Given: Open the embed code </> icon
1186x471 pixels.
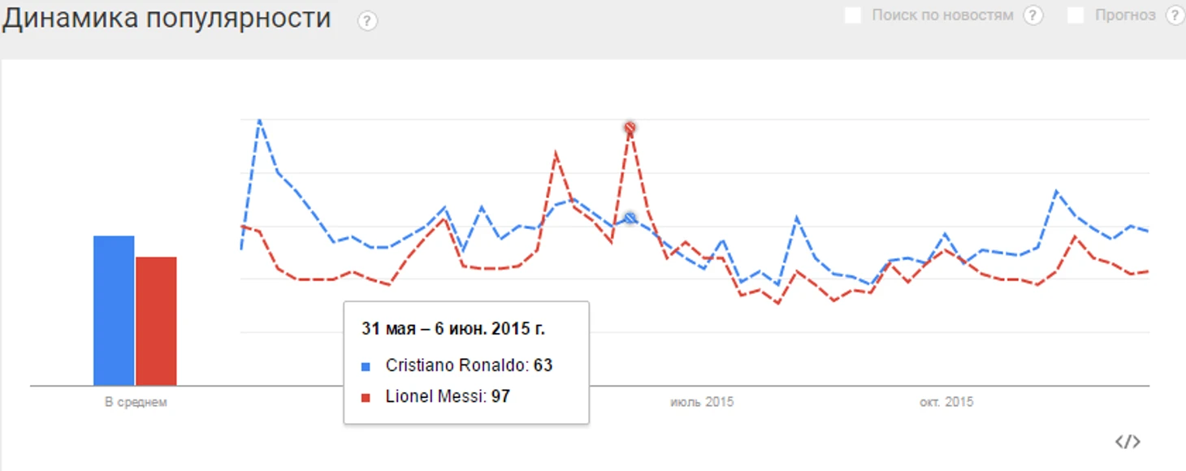Looking at the screenshot, I should click(x=1128, y=442).
